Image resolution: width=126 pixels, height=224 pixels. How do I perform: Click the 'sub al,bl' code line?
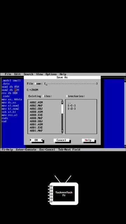click(x=9, y=112)
